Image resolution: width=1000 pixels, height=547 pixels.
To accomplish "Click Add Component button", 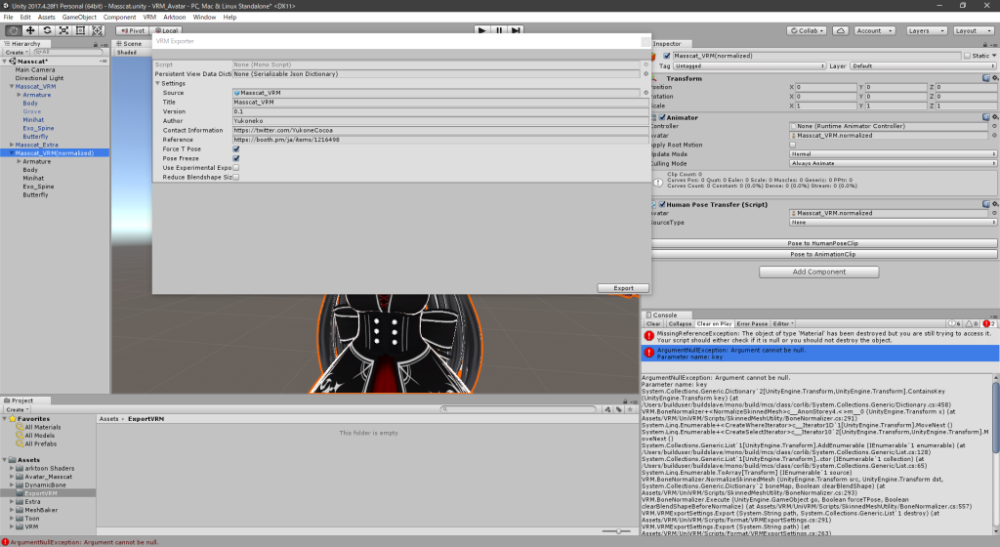I will coord(819,273).
